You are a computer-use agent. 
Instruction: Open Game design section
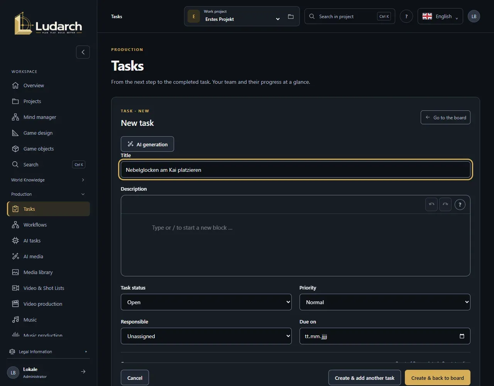click(x=49, y=133)
